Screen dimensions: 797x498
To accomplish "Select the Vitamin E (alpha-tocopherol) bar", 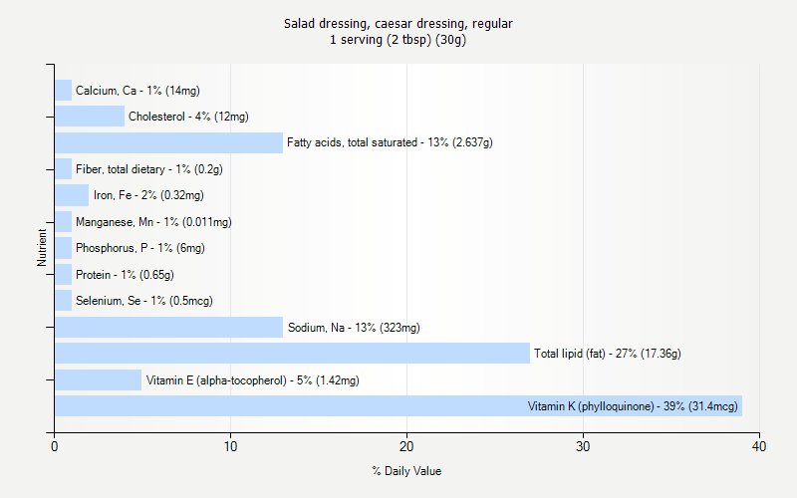I will (98, 379).
